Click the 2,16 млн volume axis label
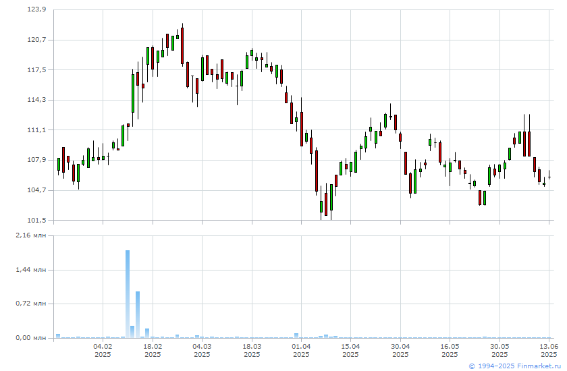This screenshot has width=567, height=371. coord(31,235)
